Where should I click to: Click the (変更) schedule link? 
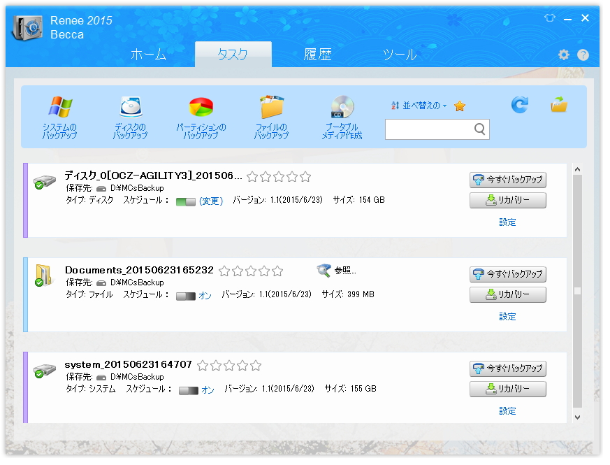coord(211,201)
